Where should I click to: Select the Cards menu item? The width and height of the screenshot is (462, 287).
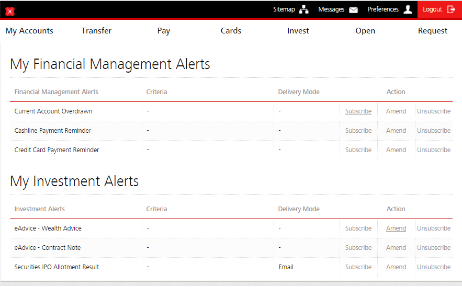coord(231,31)
